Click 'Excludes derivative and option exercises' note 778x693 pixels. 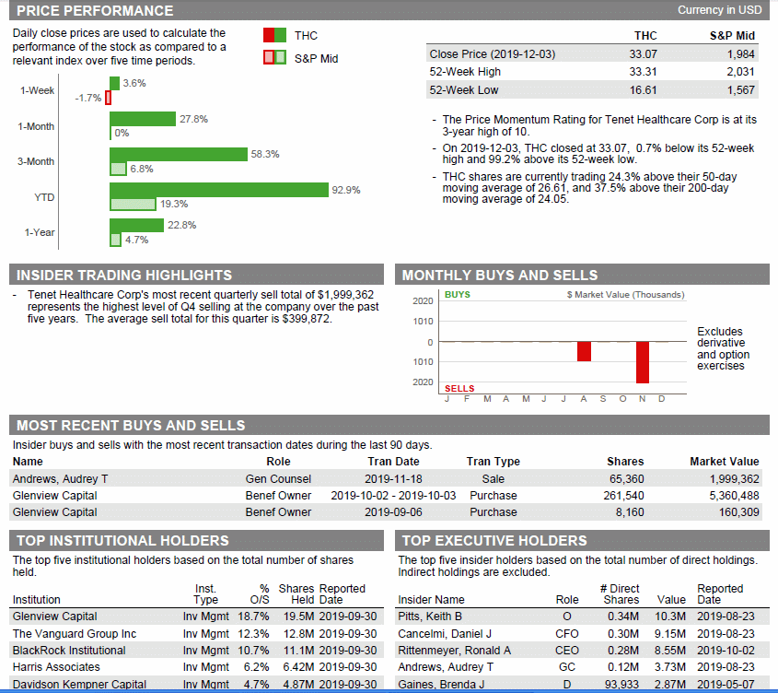pyautogui.click(x=723, y=348)
